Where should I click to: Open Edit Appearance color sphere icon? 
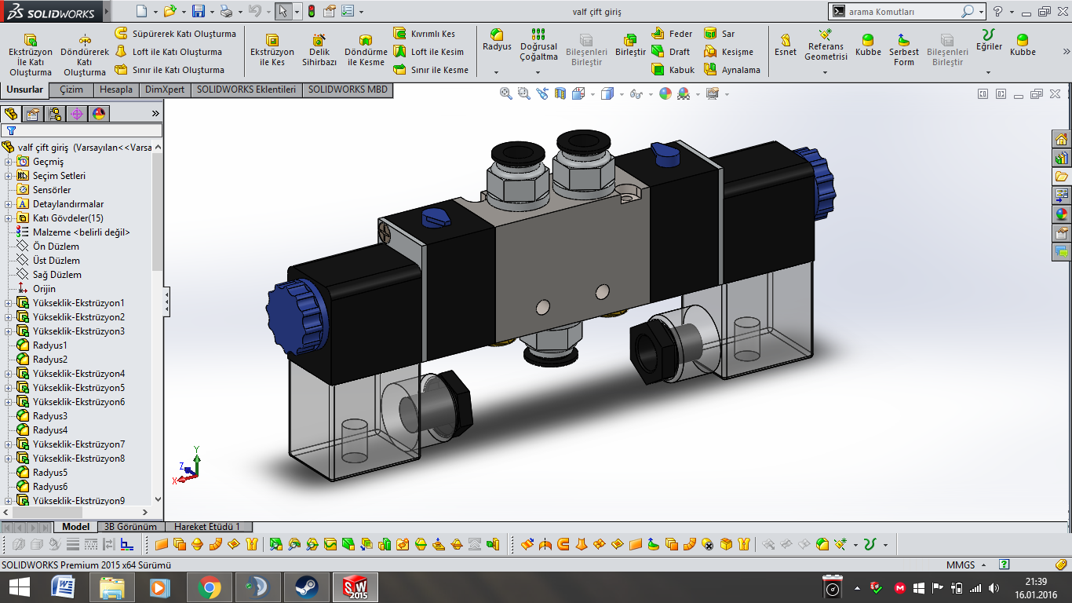665,93
